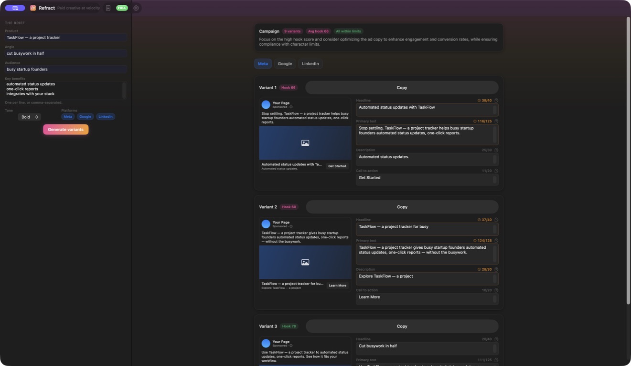The width and height of the screenshot is (631, 366).
Task: Open the Tone dropdown set to Bold
Action: tap(30, 117)
